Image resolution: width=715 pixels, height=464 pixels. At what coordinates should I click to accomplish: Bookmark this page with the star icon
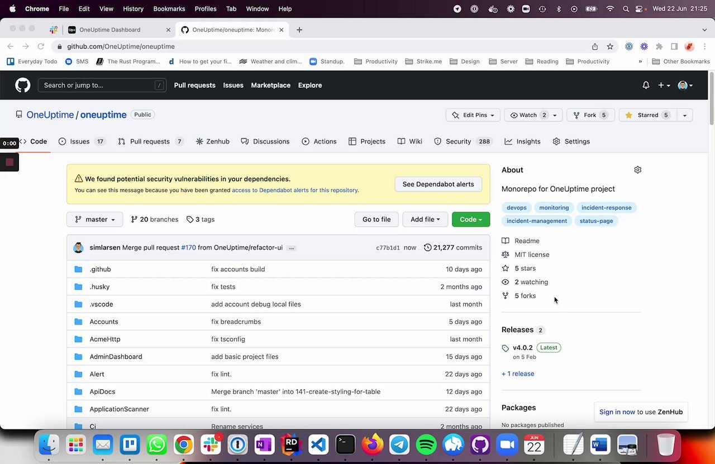pos(610,46)
